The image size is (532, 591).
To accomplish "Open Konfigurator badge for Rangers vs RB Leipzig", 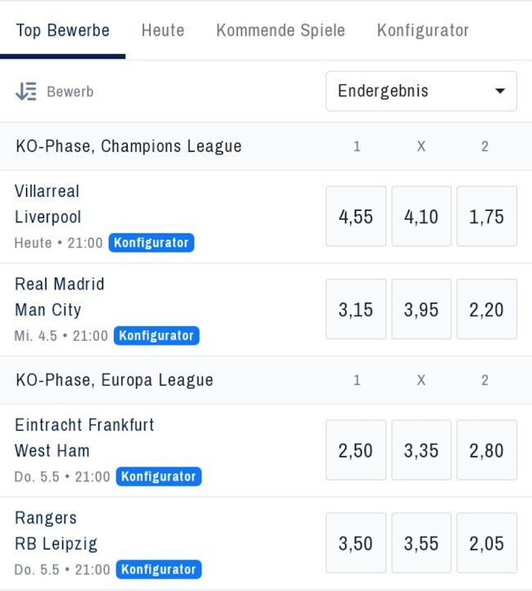I will pos(158,570).
